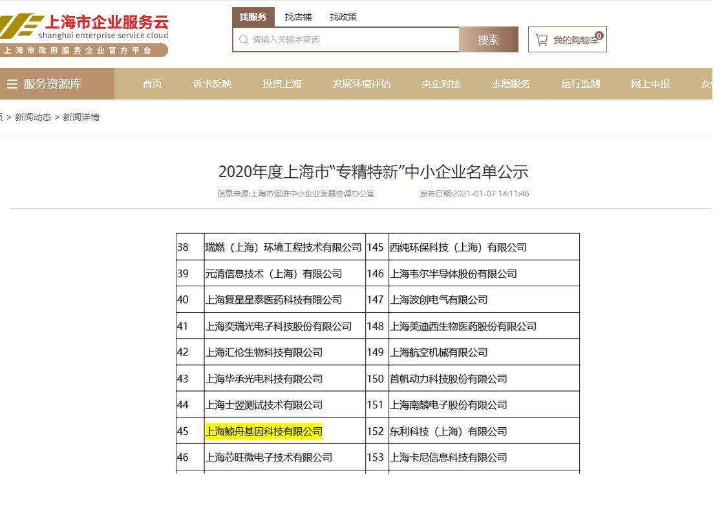Open 网上申报
This screenshot has height=517, width=724.
650,83
